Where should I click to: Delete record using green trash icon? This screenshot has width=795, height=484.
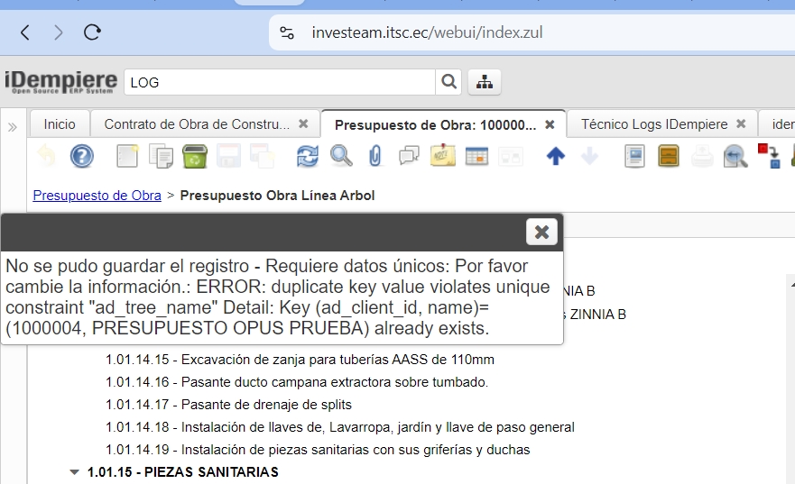(x=194, y=157)
